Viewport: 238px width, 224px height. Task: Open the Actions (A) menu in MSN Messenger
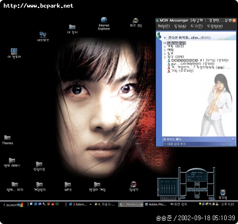[x=180, y=26]
